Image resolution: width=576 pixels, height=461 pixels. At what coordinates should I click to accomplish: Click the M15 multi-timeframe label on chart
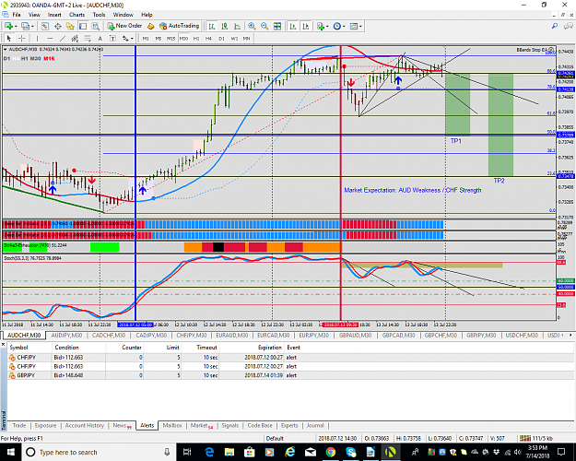(x=49, y=59)
